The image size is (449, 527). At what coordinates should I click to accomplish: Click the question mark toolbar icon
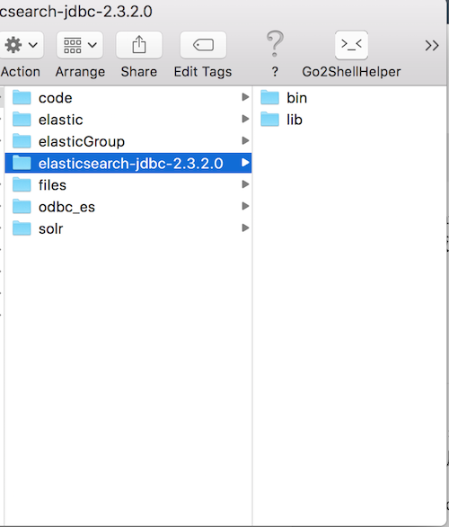275,44
